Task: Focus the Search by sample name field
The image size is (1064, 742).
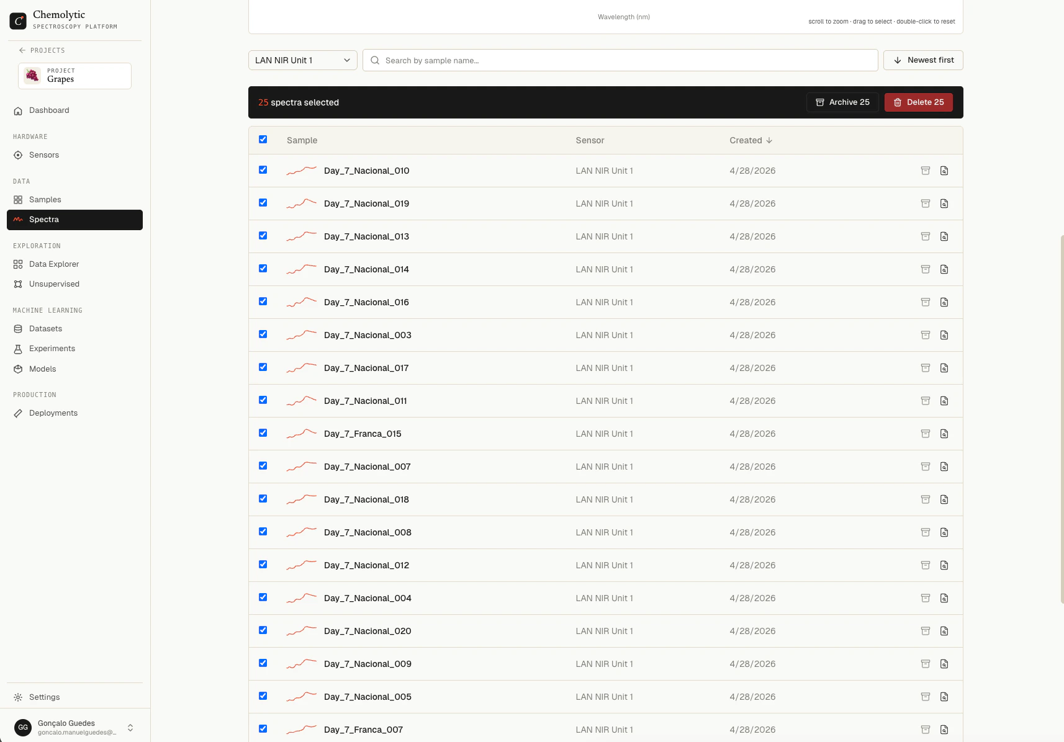Action: 620,60
